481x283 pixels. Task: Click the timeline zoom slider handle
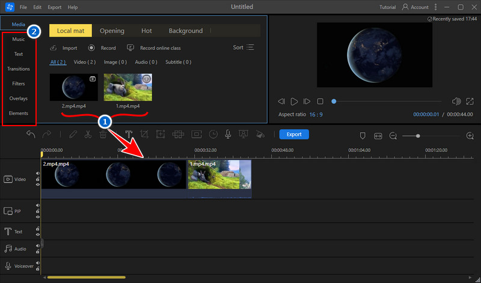pyautogui.click(x=418, y=136)
